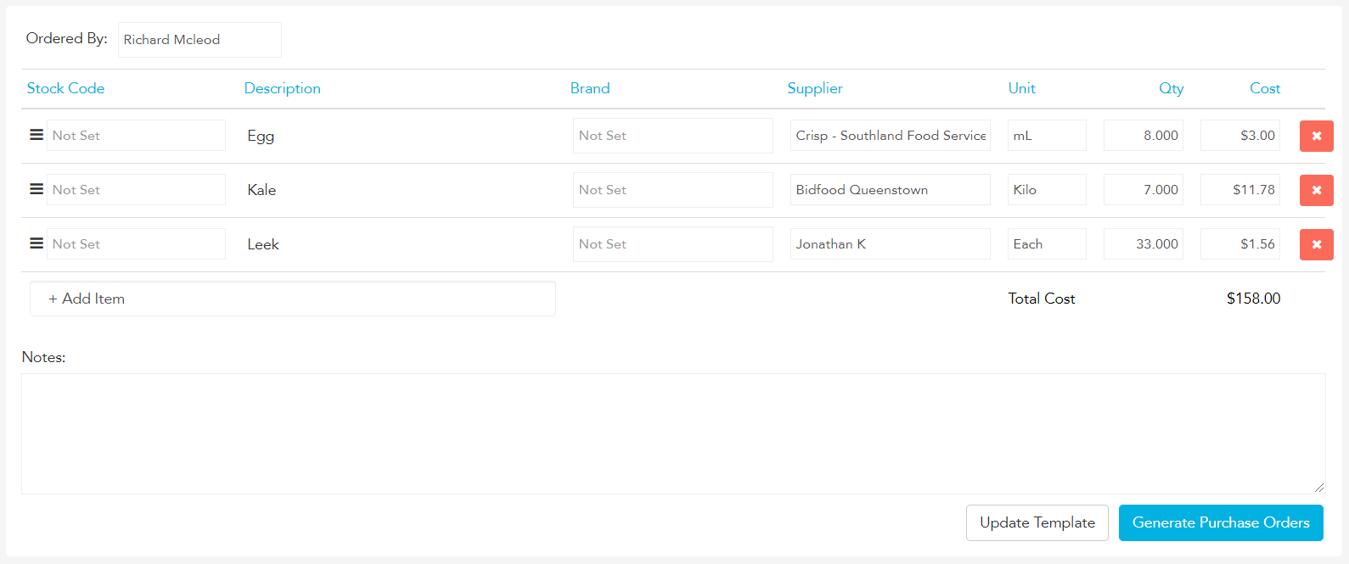The height and width of the screenshot is (564, 1349).
Task: Click the Brand field for Egg
Action: (673, 136)
